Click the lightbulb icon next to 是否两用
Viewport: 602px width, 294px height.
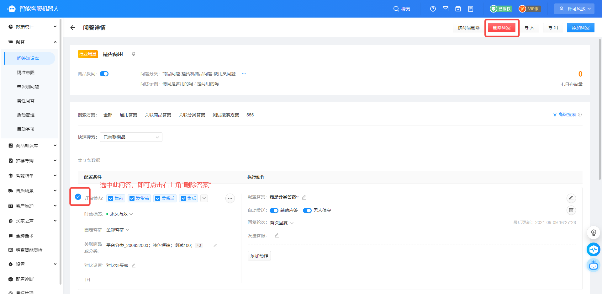click(134, 54)
